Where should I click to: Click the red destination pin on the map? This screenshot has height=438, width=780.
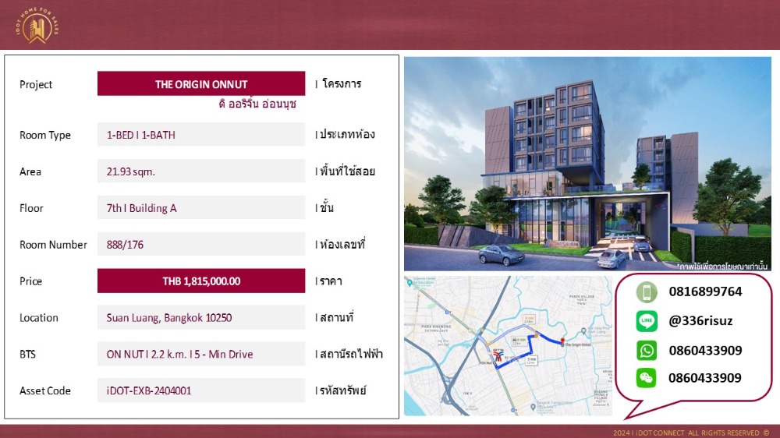[562, 341]
